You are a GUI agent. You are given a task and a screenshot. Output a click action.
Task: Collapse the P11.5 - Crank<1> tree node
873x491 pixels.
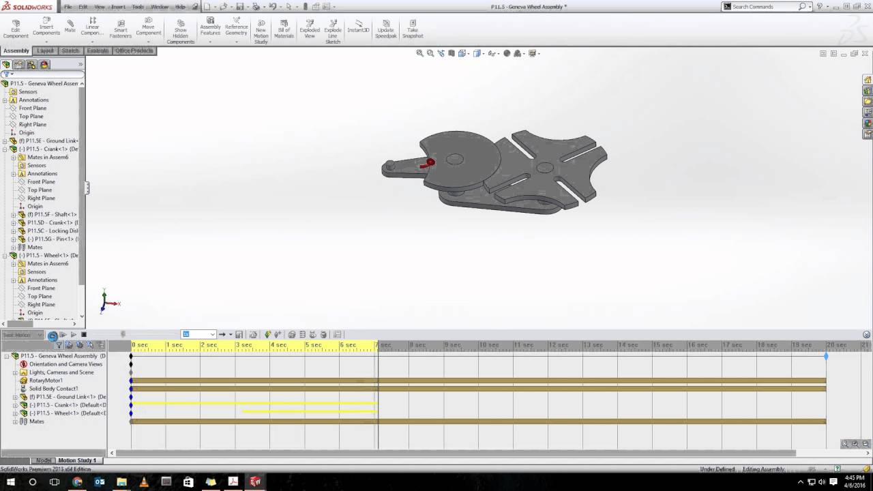[5, 149]
